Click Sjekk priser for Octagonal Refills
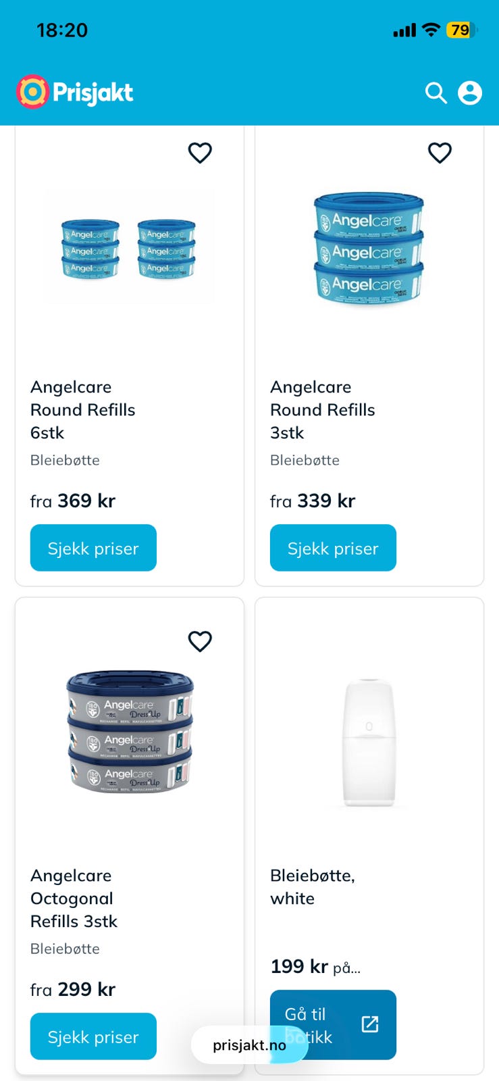This screenshot has width=499, height=1081. tap(93, 1036)
